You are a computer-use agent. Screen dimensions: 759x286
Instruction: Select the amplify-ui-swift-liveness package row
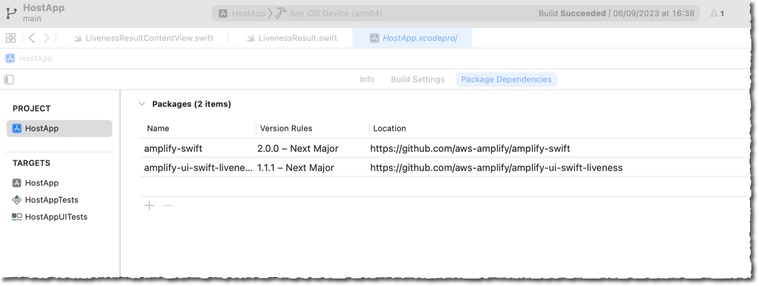(x=444, y=168)
